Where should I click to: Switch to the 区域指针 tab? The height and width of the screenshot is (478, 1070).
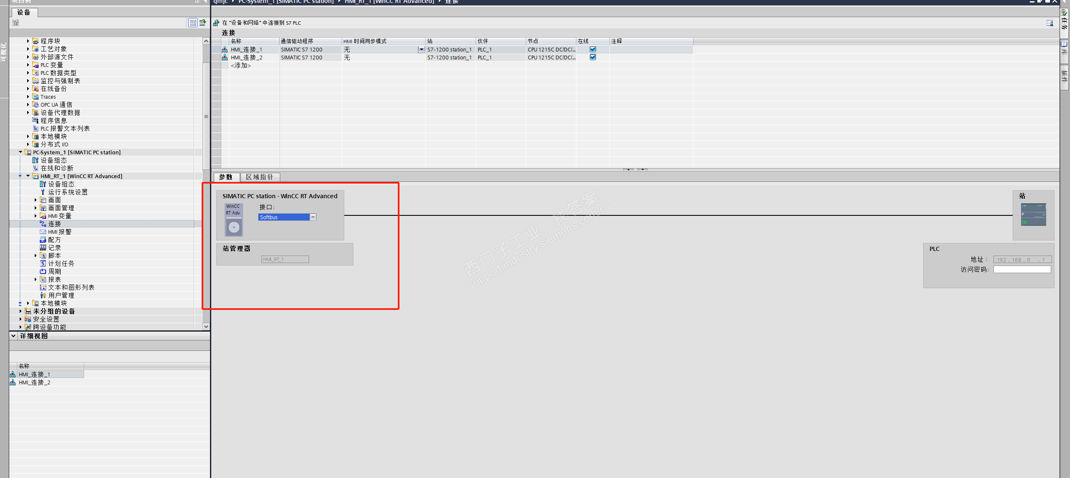259,177
